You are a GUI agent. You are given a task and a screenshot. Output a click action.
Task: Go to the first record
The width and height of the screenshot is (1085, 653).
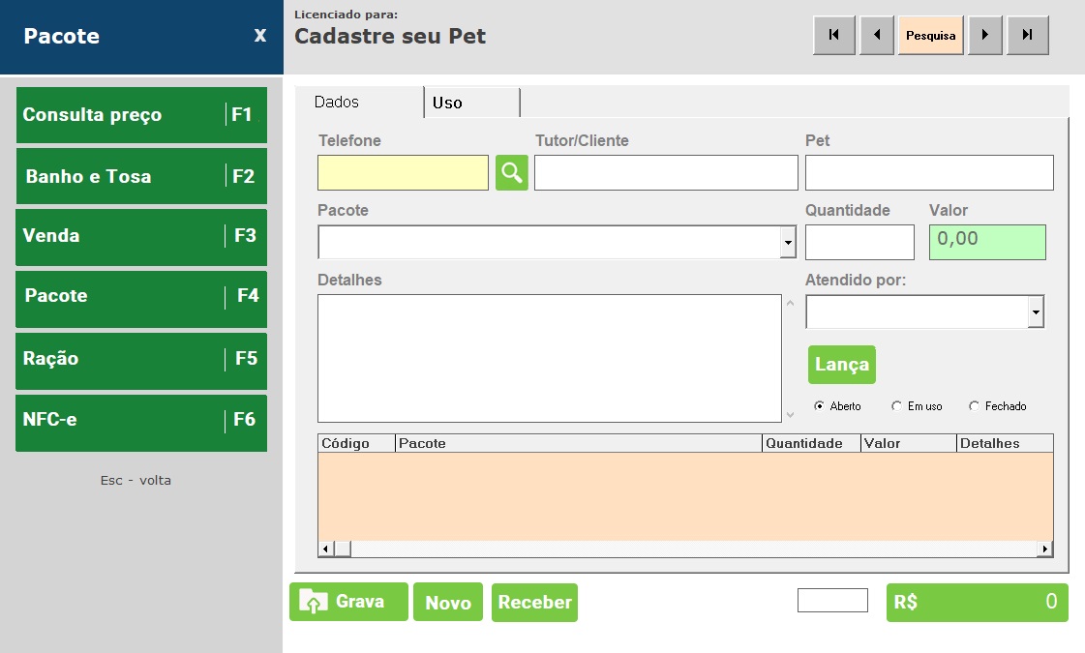pos(834,36)
